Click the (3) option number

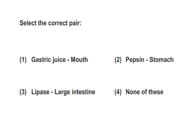23,92
